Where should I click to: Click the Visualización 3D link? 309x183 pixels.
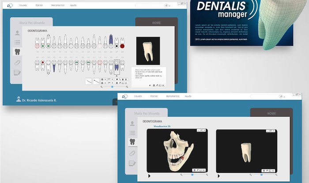(x=162, y=126)
